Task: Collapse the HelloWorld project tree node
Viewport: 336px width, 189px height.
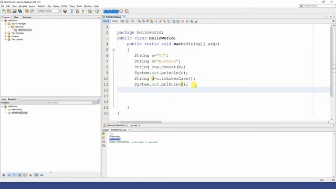Action: click(x=2, y=20)
